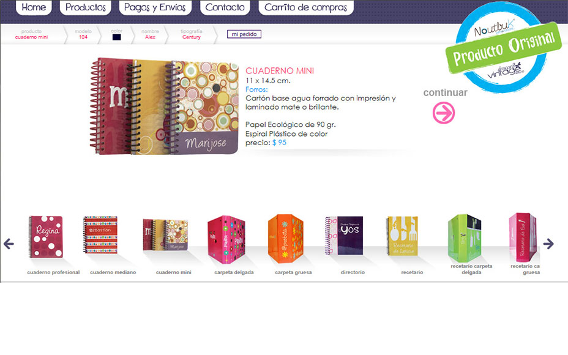568x355 pixels.
Task: Open the Home menu tab
Action: point(34,7)
